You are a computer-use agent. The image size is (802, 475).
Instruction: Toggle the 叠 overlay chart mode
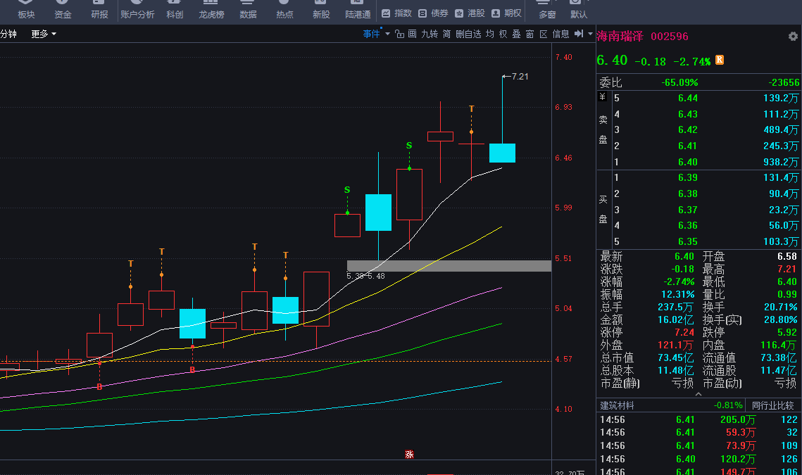(516, 34)
